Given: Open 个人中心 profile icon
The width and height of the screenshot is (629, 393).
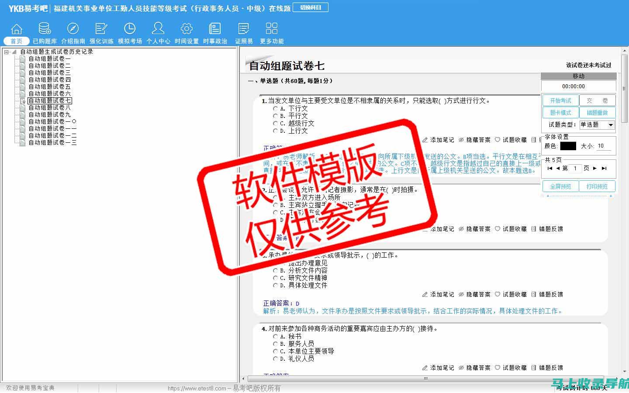Looking at the screenshot, I should [x=158, y=29].
